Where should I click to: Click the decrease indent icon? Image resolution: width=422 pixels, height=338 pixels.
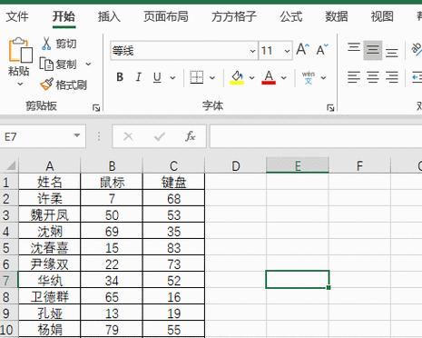[417, 77]
